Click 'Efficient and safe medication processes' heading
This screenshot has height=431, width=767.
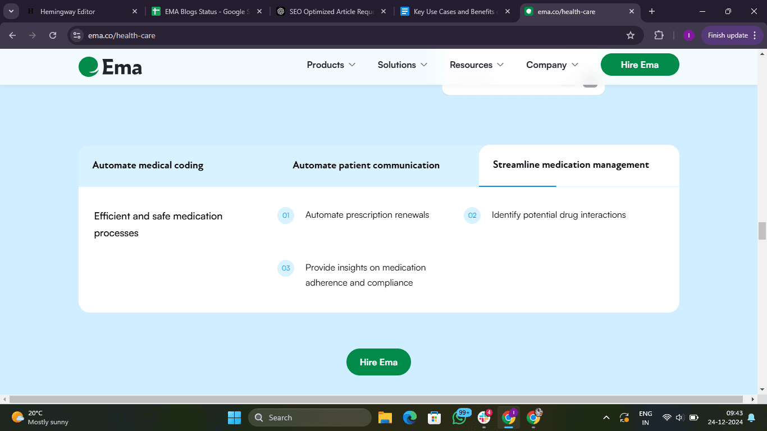(158, 224)
